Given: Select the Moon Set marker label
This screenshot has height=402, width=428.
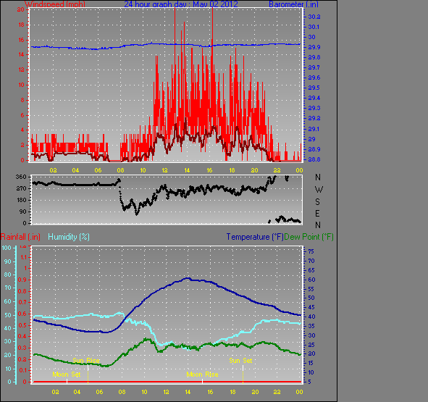Looking at the screenshot, I should pos(67,374).
